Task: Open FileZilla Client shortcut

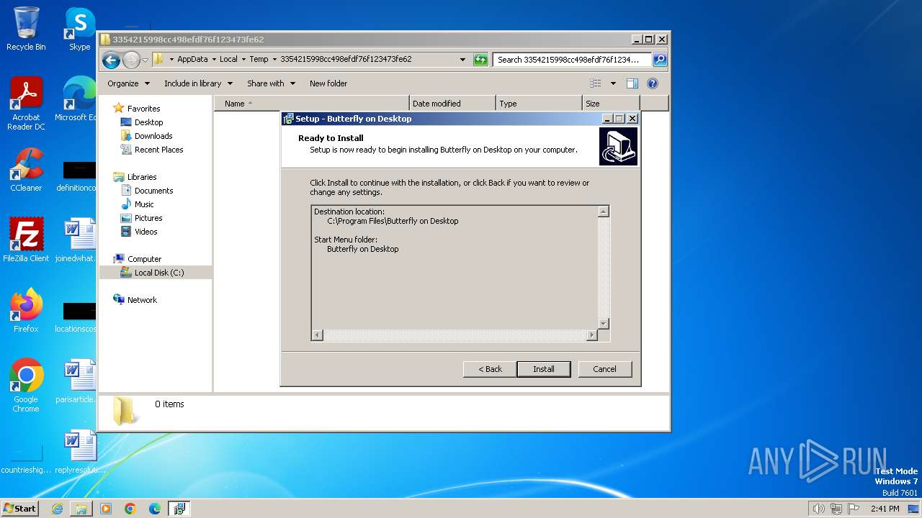Action: 26,240
